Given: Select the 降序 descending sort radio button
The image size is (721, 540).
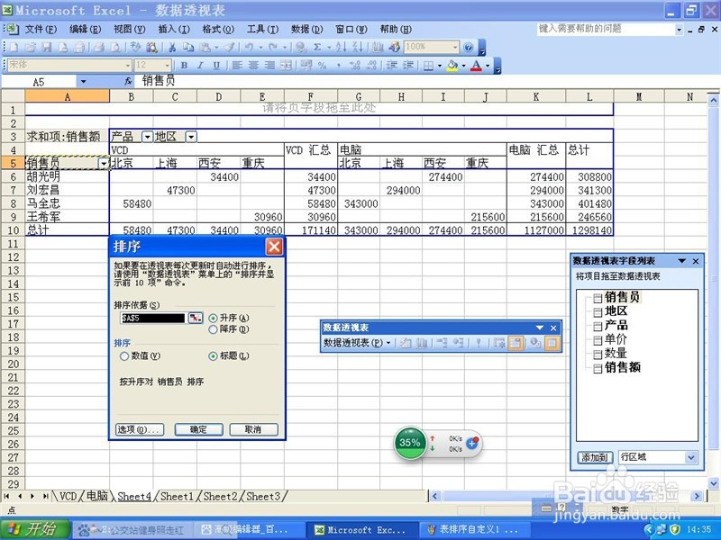Looking at the screenshot, I should 214,329.
